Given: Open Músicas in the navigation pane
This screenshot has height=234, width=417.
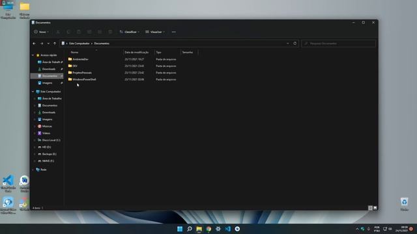Looking at the screenshot, I should pyautogui.click(x=45, y=126).
